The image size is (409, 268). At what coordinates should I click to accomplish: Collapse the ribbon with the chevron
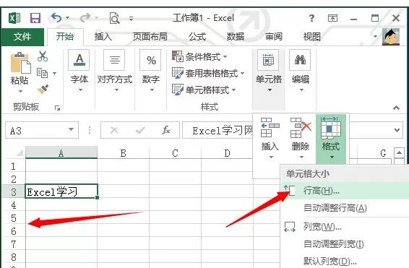pyautogui.click(x=396, y=108)
